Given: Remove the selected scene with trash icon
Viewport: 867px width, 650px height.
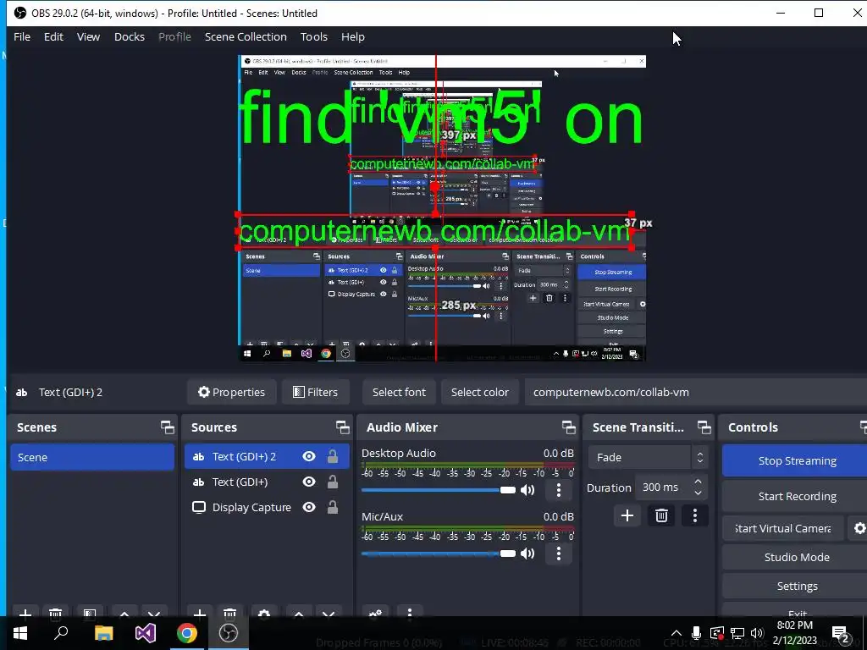Looking at the screenshot, I should pos(55,613).
